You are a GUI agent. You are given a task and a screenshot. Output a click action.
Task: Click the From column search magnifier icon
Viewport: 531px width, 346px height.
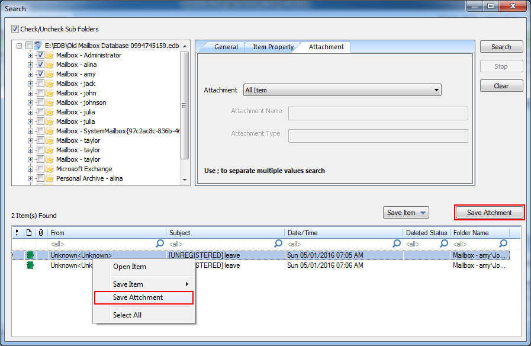(x=160, y=244)
